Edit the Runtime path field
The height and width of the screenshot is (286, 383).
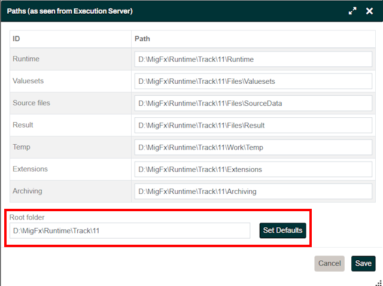(x=254, y=59)
